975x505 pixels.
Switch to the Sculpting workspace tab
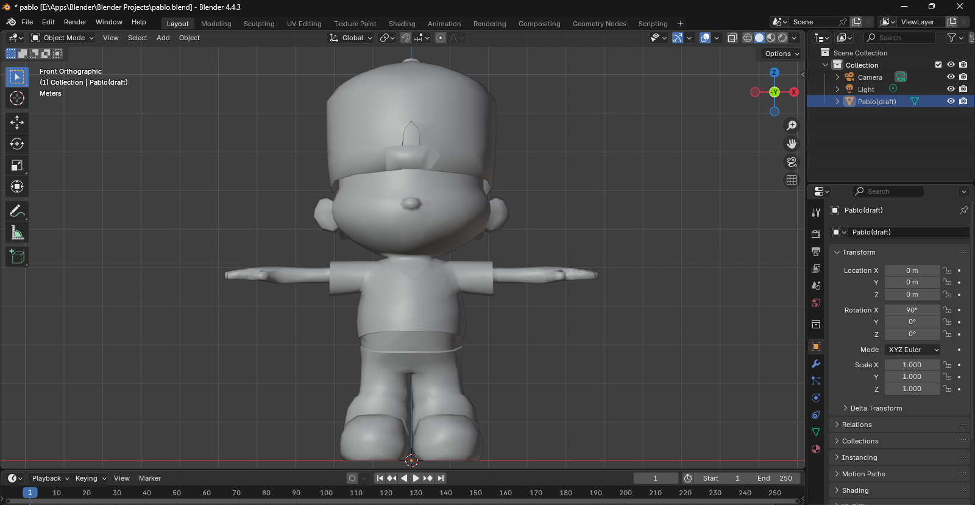click(259, 24)
